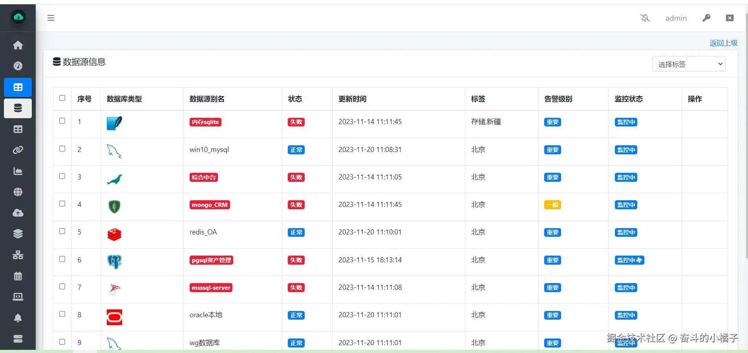748x353 pixels.
Task: Check the checkbox for 综合中台 row
Action: (x=62, y=176)
